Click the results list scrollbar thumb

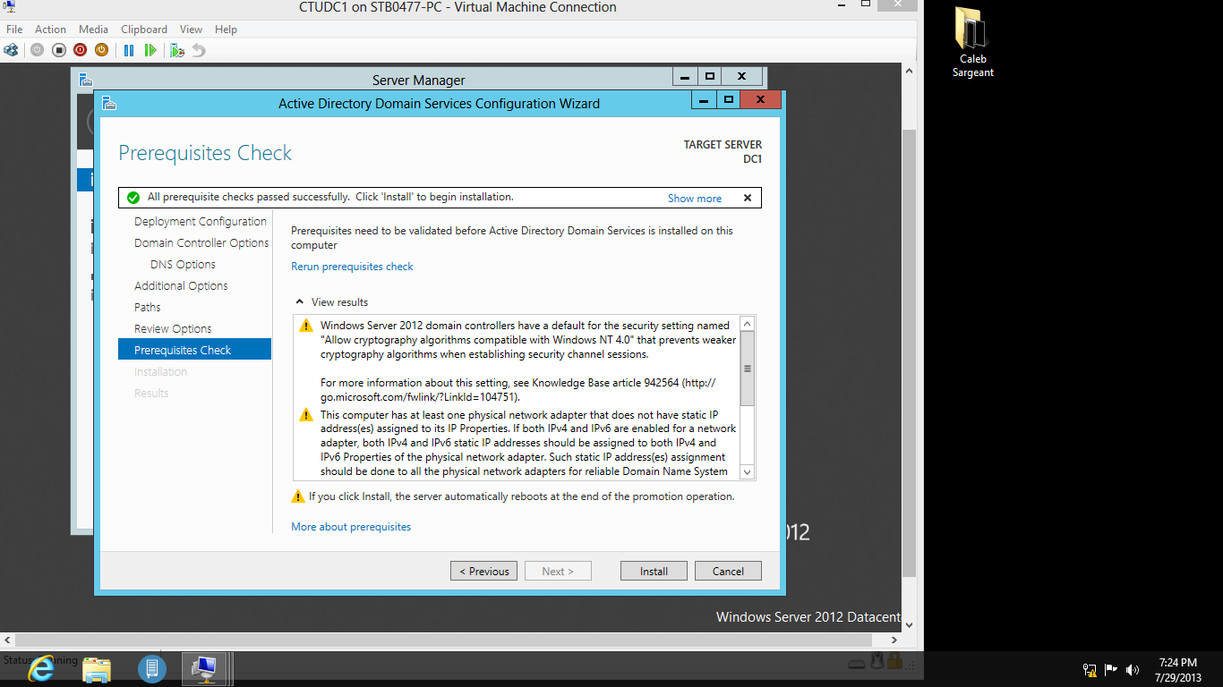(x=748, y=368)
